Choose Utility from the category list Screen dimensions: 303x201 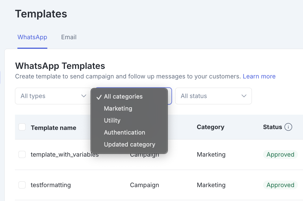tap(112, 120)
